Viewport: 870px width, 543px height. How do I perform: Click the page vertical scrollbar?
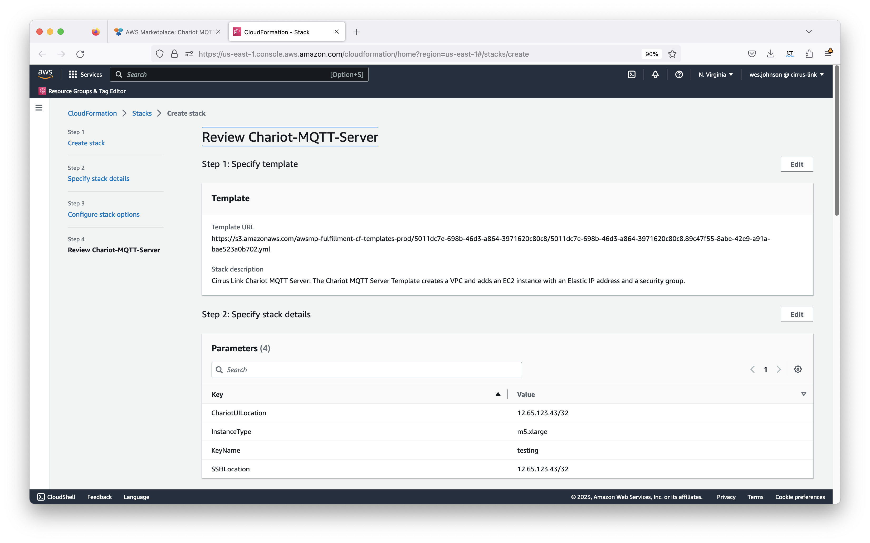[837, 141]
